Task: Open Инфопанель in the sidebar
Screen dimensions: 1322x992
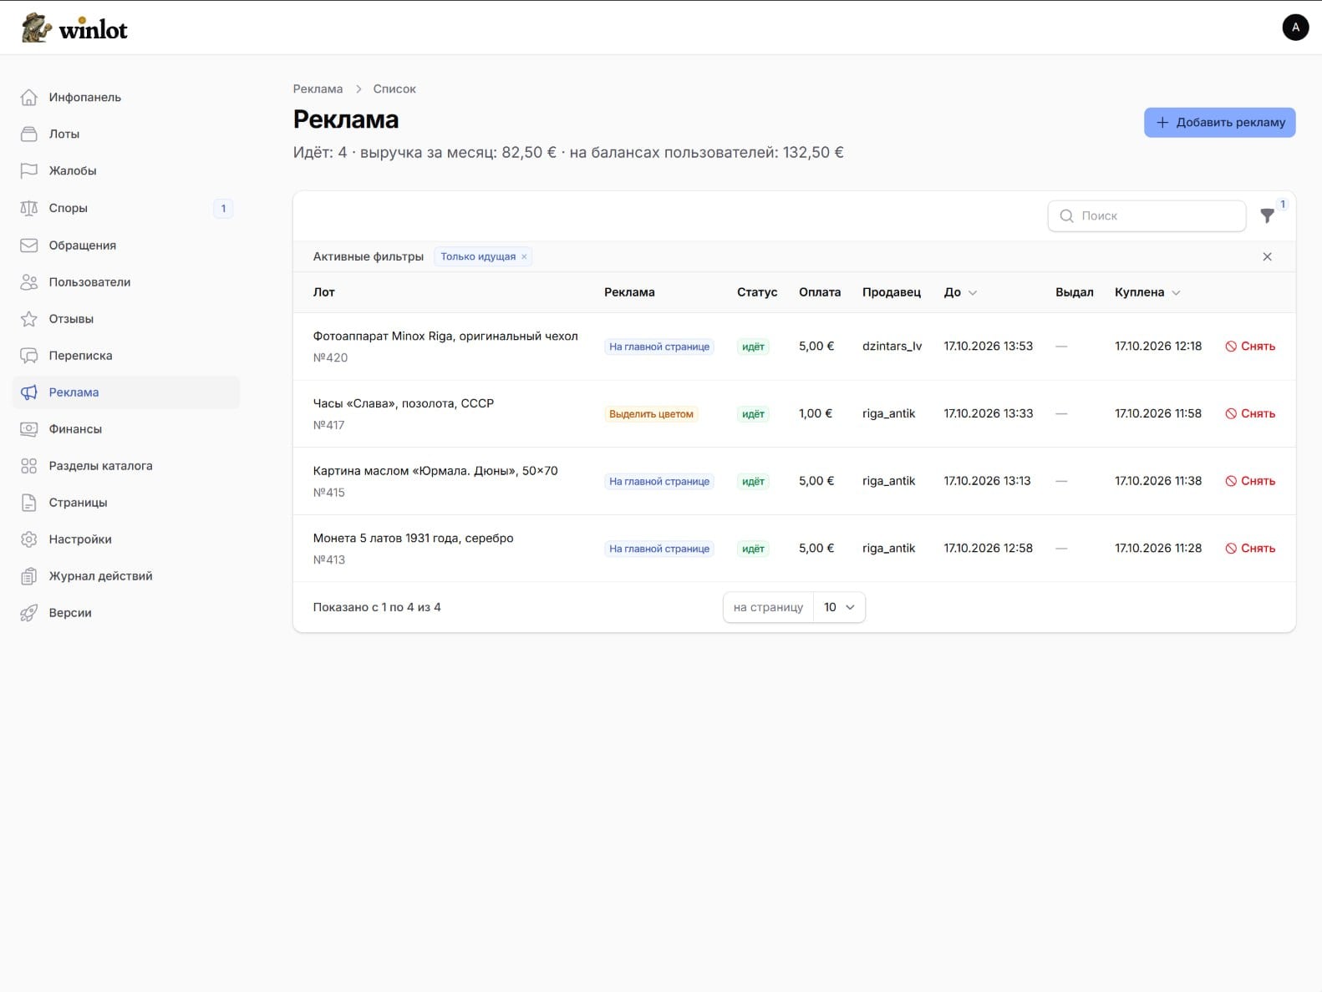Action: [x=125, y=97]
